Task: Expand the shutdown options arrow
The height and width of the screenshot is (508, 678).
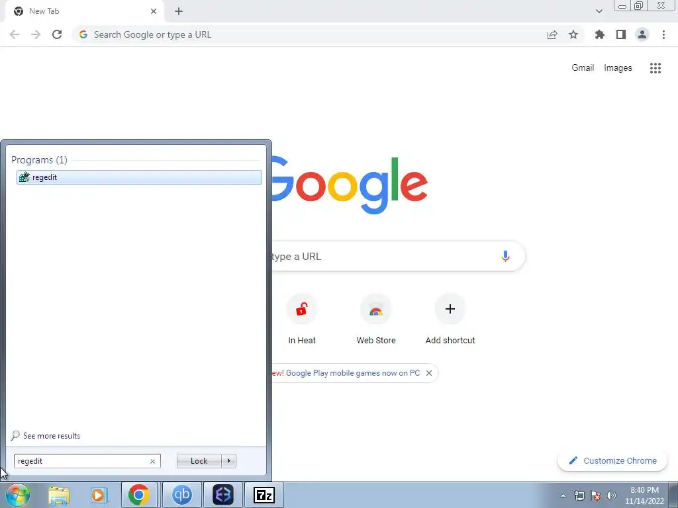Action: [x=228, y=461]
